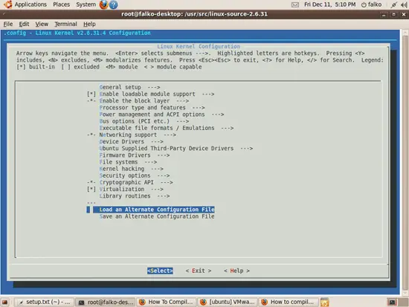Viewport: 409px width, 307px height.
Task: Click the terminal vertical scrollbar
Action: click(x=405, y=162)
